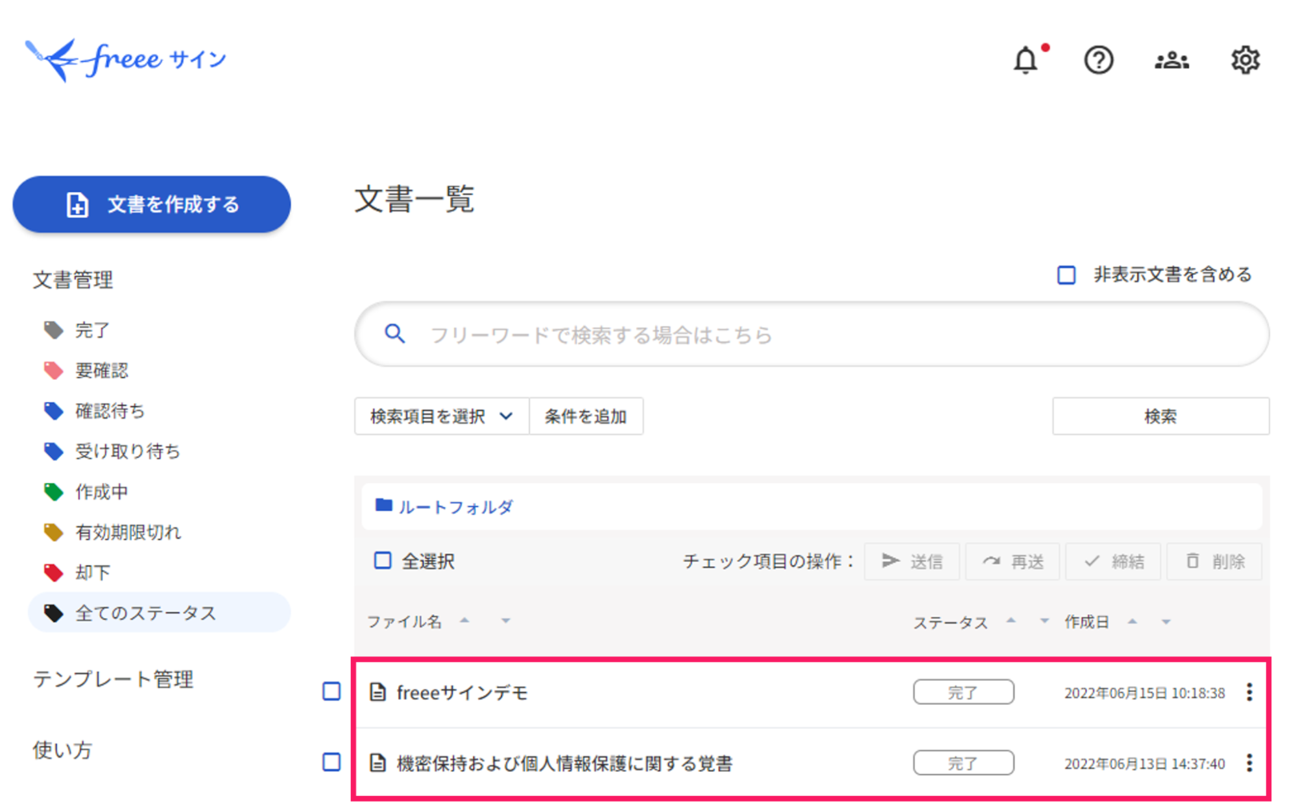Click the document icon beside 機密保持および個人情報保護に関する覚書
This screenshot has height=810, width=1296.
[x=378, y=763]
